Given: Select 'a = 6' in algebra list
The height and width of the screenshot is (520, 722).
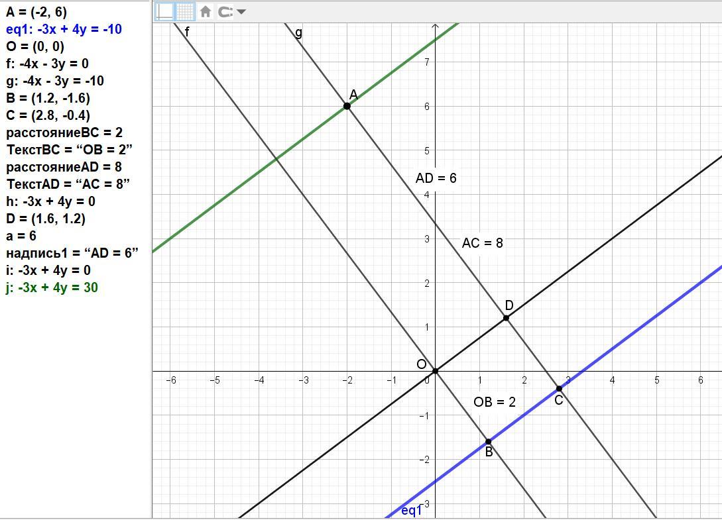Looking at the screenshot, I should pos(21,236).
